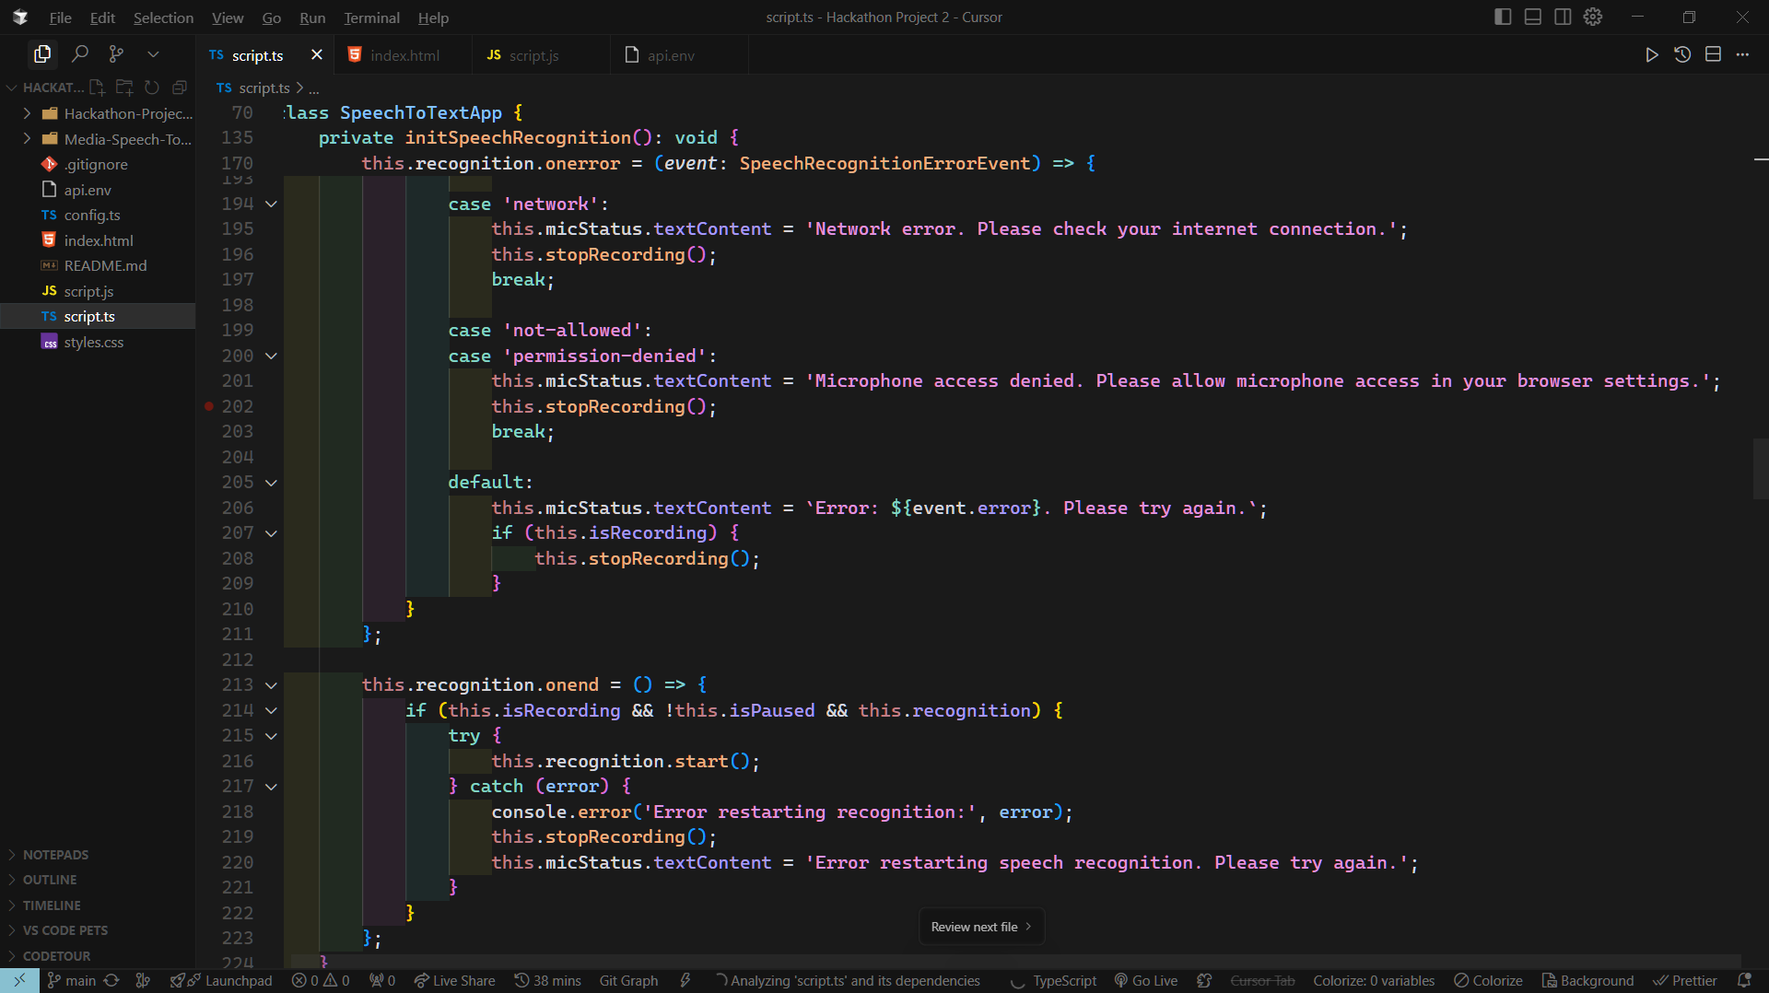Image resolution: width=1769 pixels, height=993 pixels.
Task: Start Live Share session
Action: coord(454,981)
